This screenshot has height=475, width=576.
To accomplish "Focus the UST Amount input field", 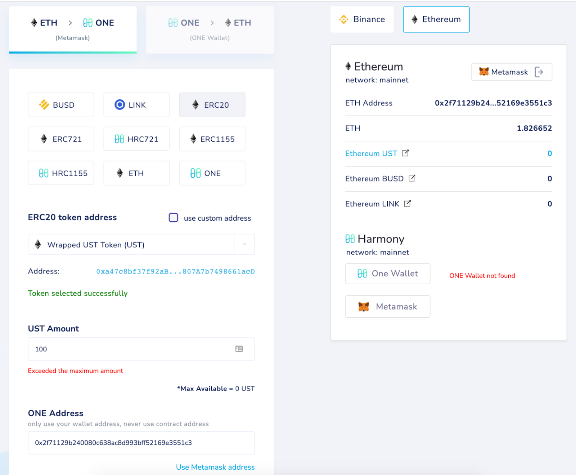I will 141,349.
